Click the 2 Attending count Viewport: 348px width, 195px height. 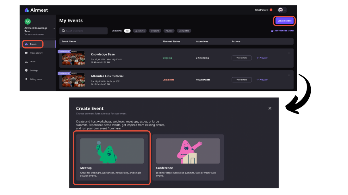pyautogui.click(x=202, y=58)
